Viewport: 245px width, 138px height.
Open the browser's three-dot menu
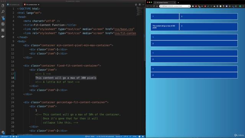pyautogui.click(x=243, y=6)
